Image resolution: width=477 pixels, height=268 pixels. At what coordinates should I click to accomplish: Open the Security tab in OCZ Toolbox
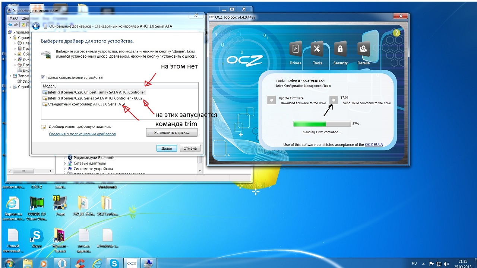click(340, 53)
